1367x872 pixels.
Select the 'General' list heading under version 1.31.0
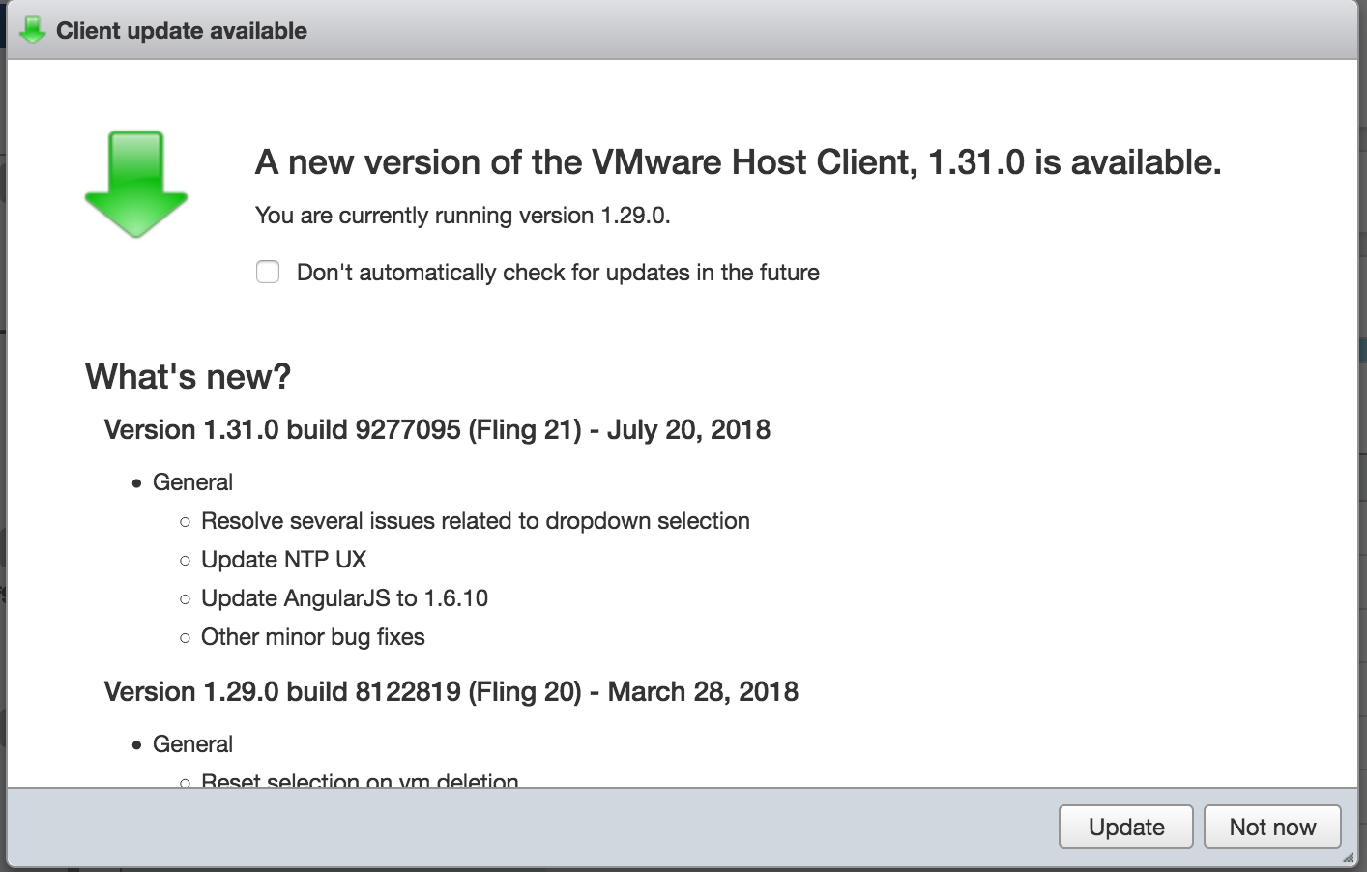pyautogui.click(x=192, y=481)
